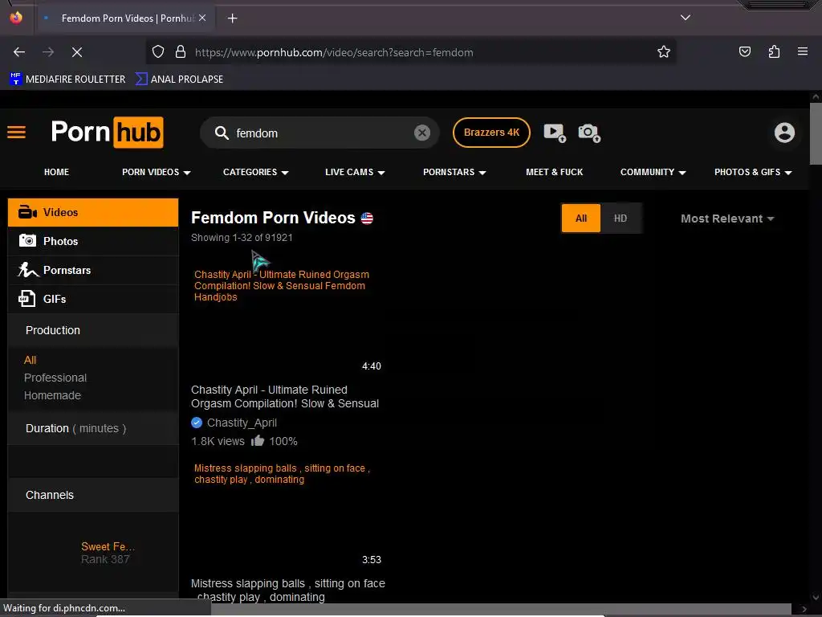Click the tracking protection shield icon
The width and height of the screenshot is (822, 617).
pos(158,52)
